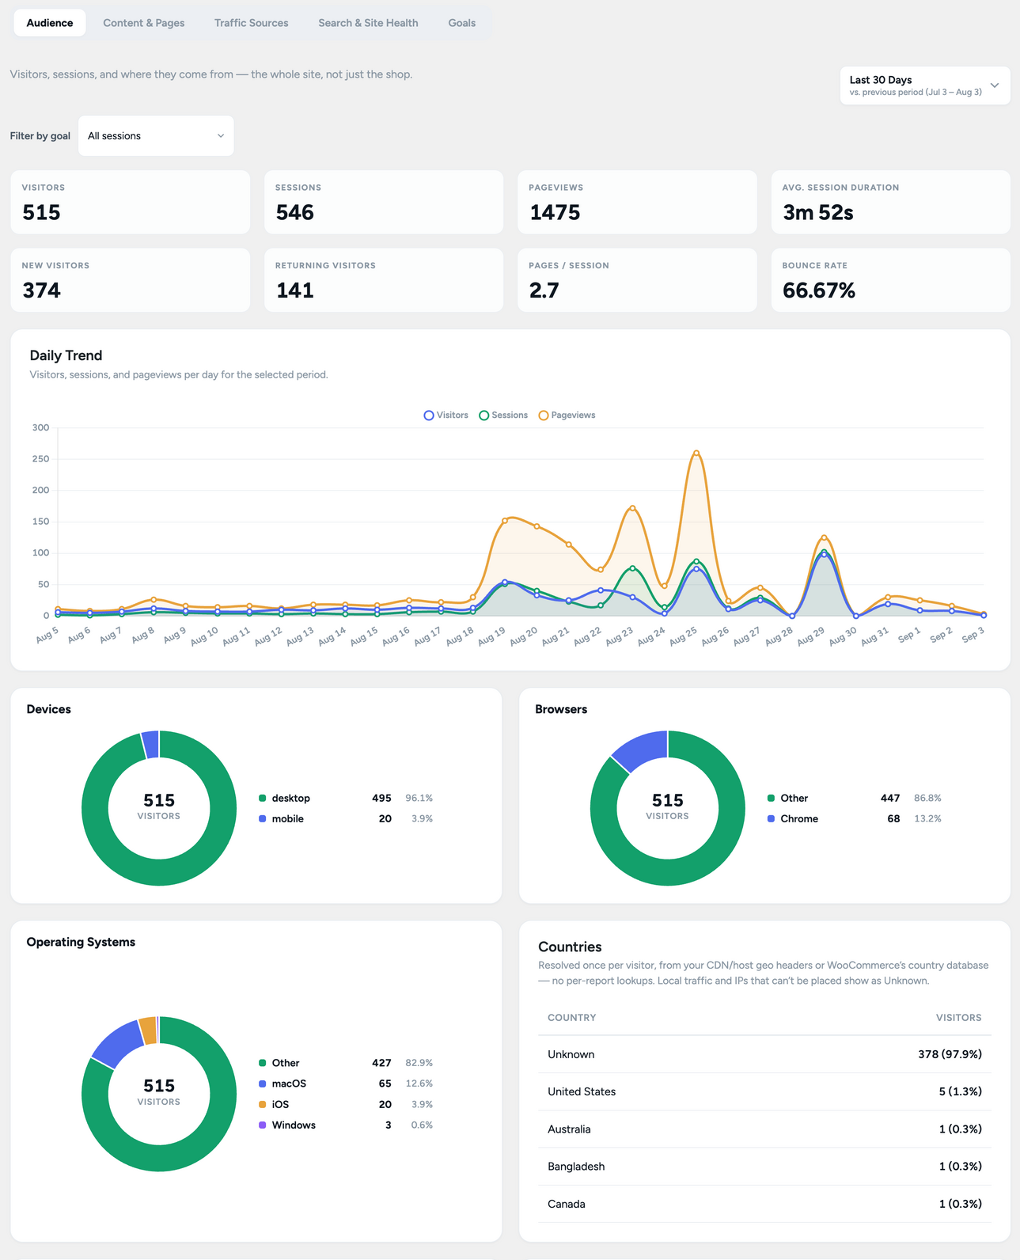
Task: Go to the Traffic Sources tab
Action: click(x=252, y=23)
